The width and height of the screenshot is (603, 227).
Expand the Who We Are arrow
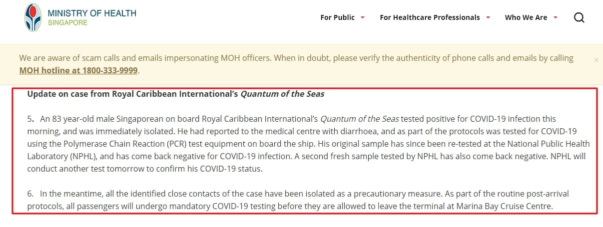555,17
